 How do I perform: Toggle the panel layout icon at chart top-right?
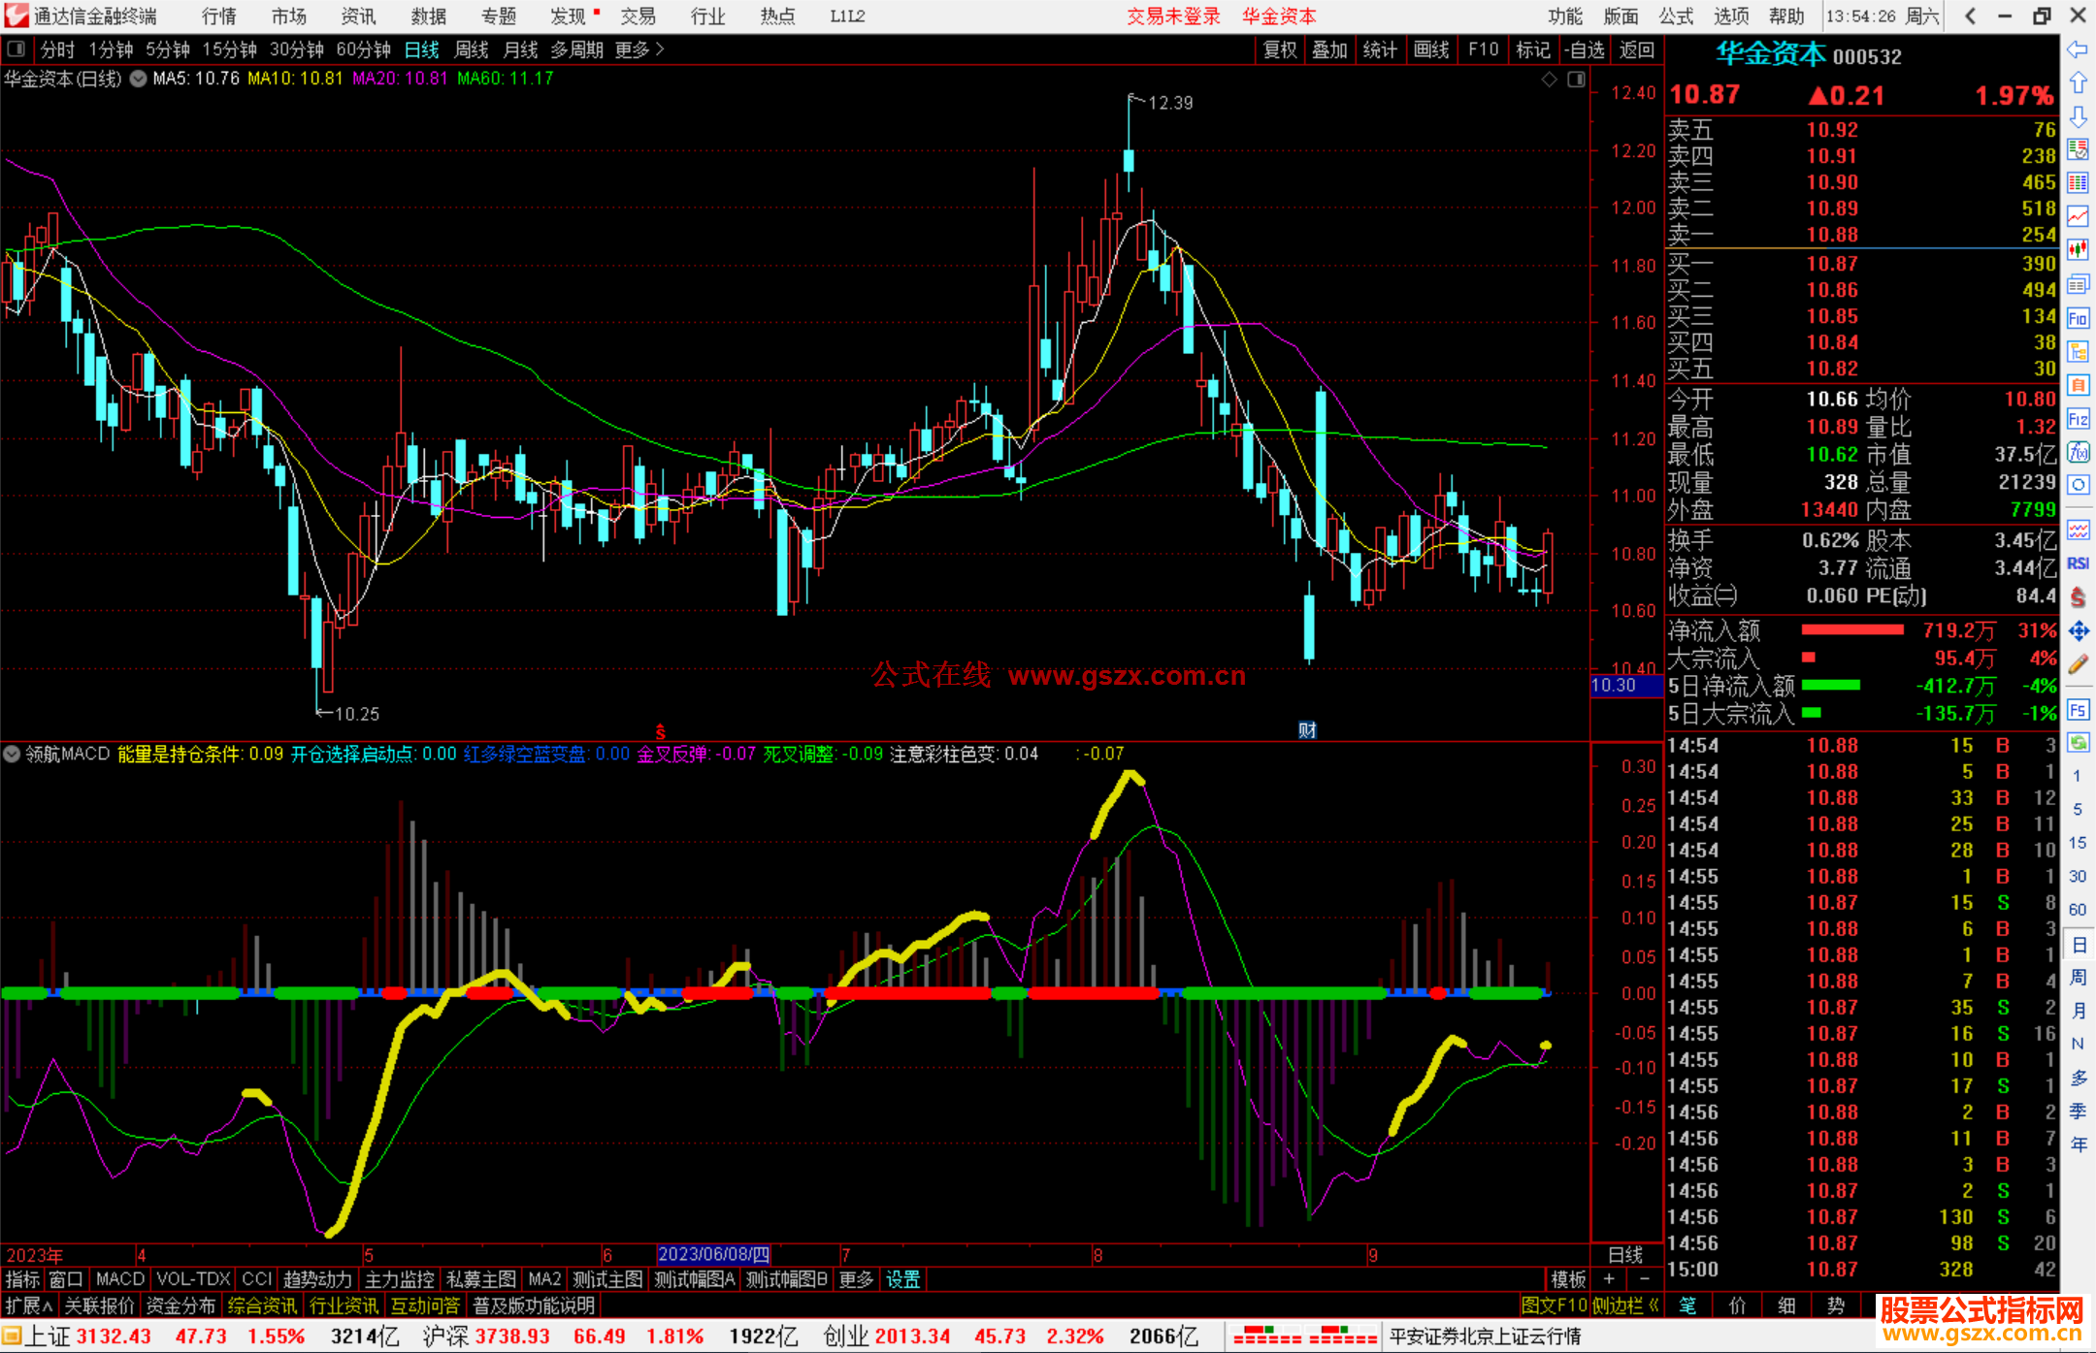(1576, 80)
